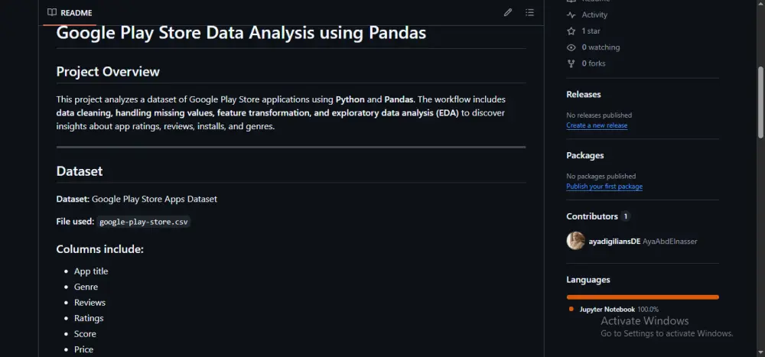This screenshot has height=357, width=765.
Task: Click Publish your first package
Action: point(604,187)
